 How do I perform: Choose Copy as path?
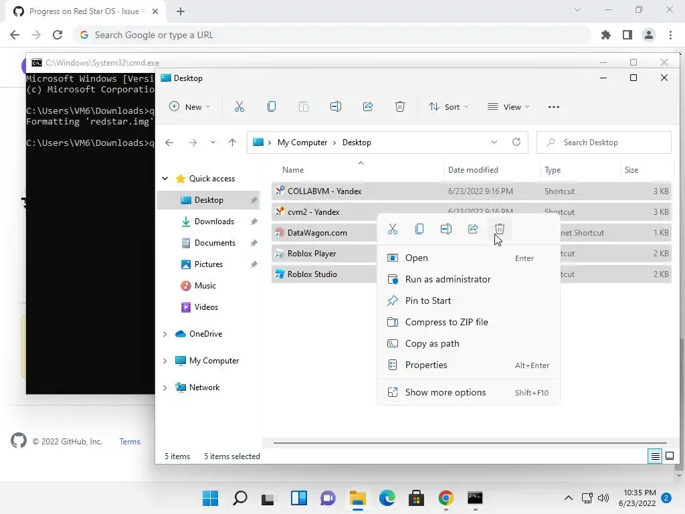(x=468, y=343)
